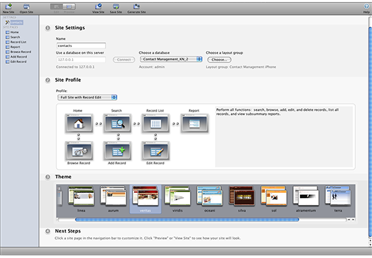Click the profile description text area
Viewport: 372px width, 258px height.
point(284,136)
